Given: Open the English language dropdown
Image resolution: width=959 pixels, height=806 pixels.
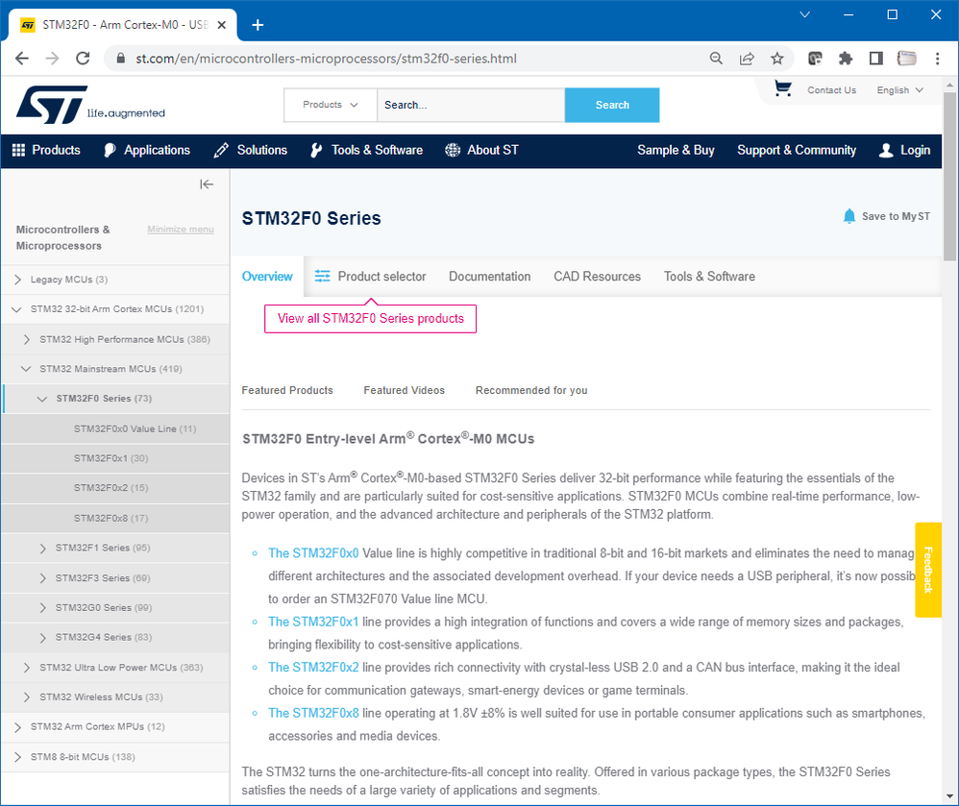Looking at the screenshot, I should pos(899,90).
